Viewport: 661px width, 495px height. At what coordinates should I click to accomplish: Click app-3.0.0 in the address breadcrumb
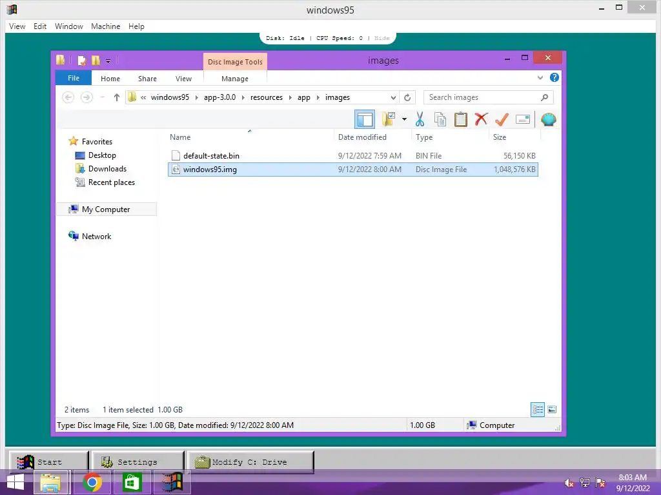tap(219, 98)
